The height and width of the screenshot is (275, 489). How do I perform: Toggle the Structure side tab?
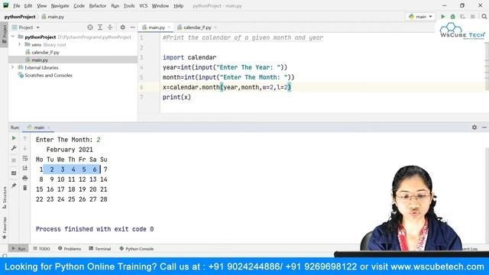coord(5,197)
